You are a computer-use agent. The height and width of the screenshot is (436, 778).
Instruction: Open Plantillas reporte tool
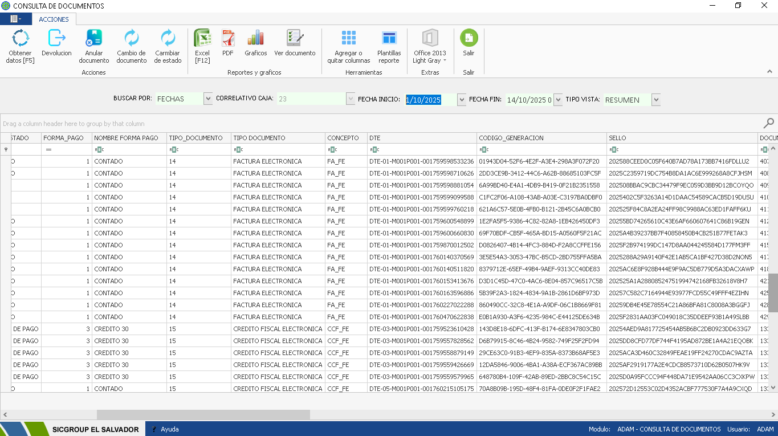(x=389, y=38)
